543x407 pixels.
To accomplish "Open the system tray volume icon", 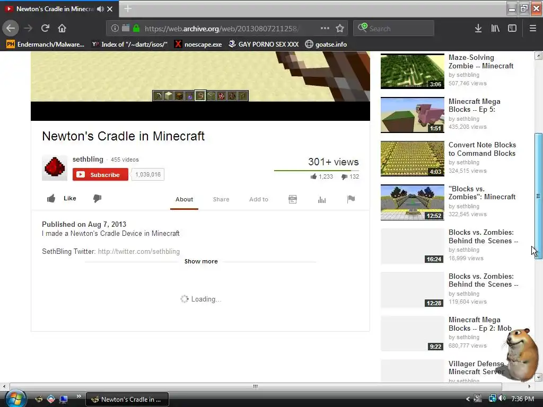I will point(502,399).
